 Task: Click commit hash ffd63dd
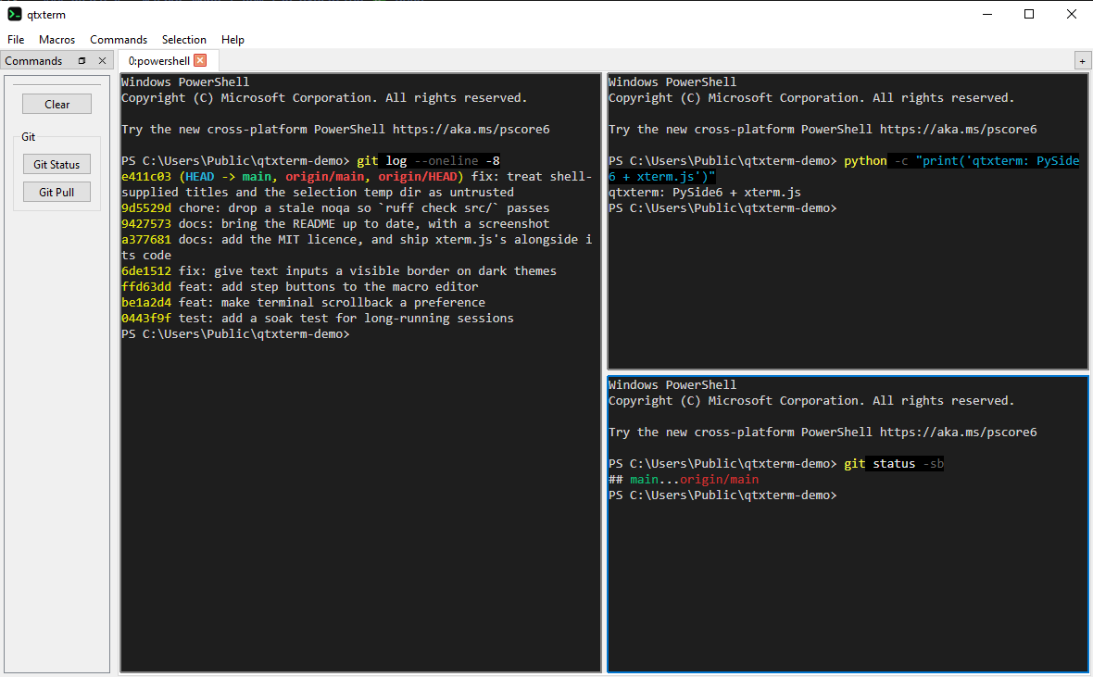146,286
